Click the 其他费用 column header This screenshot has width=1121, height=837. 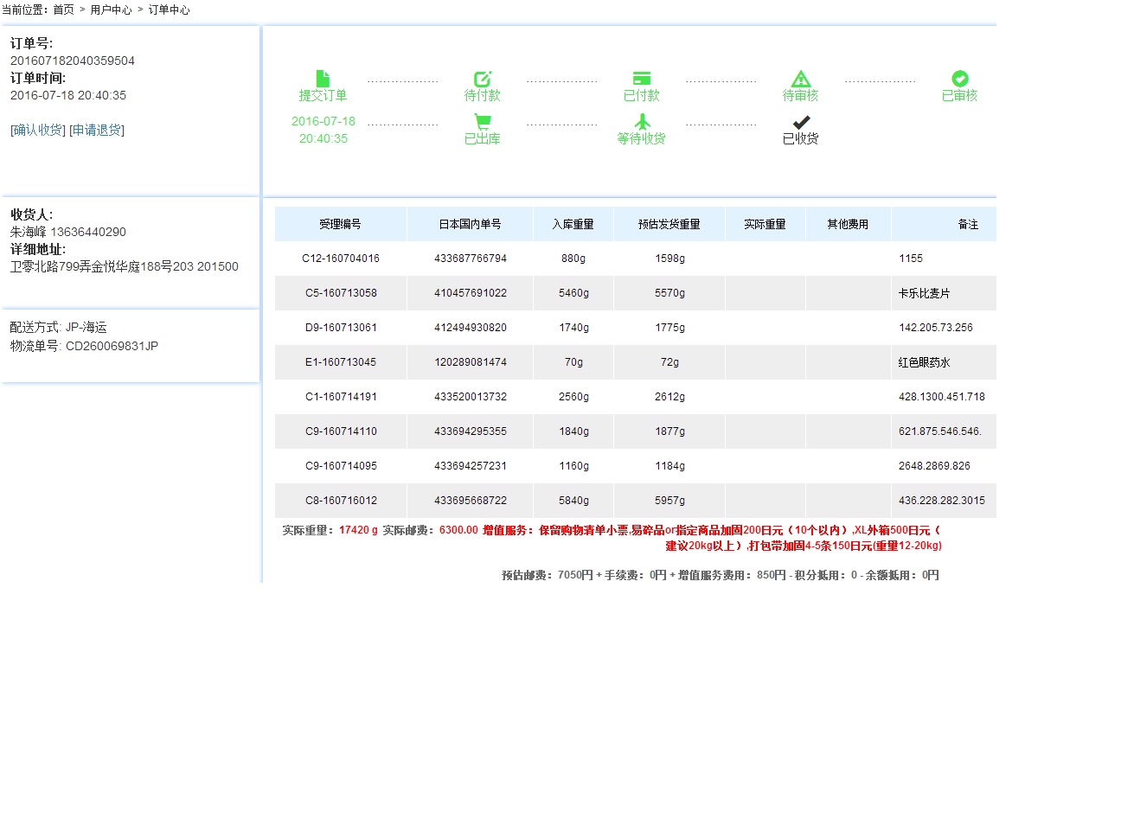pos(848,224)
